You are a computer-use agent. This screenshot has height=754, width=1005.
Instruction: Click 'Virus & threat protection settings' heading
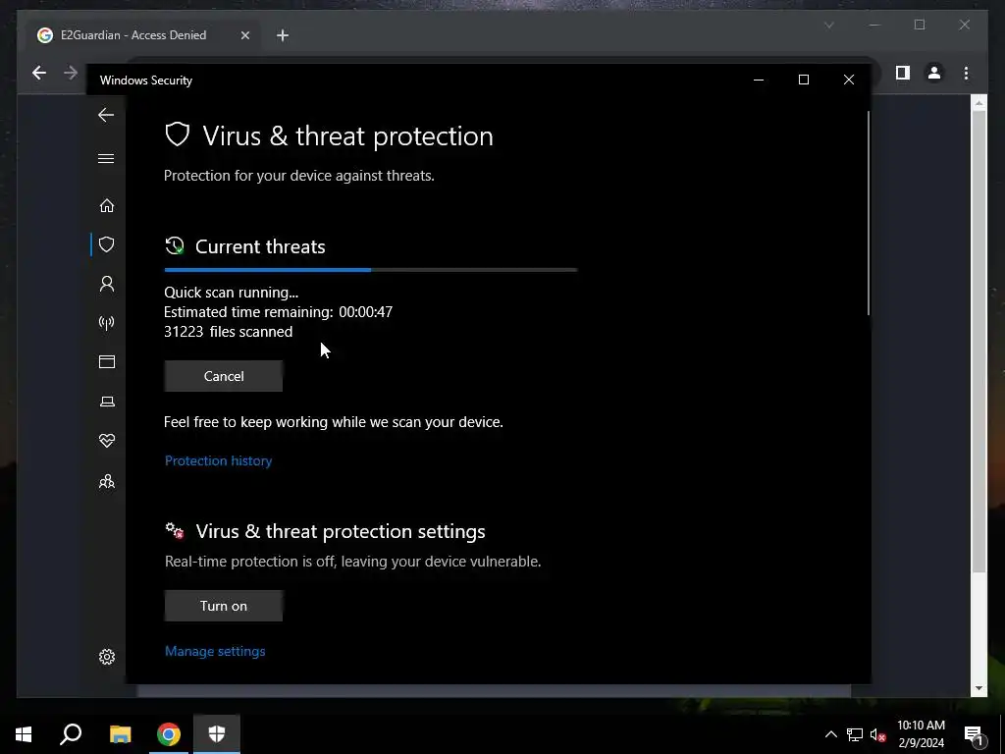[x=341, y=531]
